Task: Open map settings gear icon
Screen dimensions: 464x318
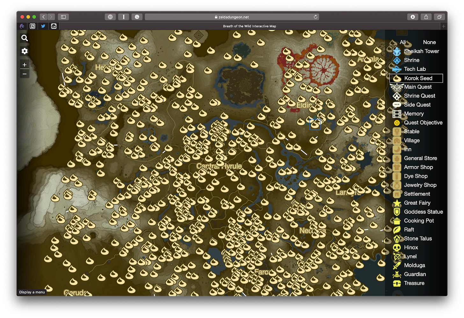Action: [25, 51]
